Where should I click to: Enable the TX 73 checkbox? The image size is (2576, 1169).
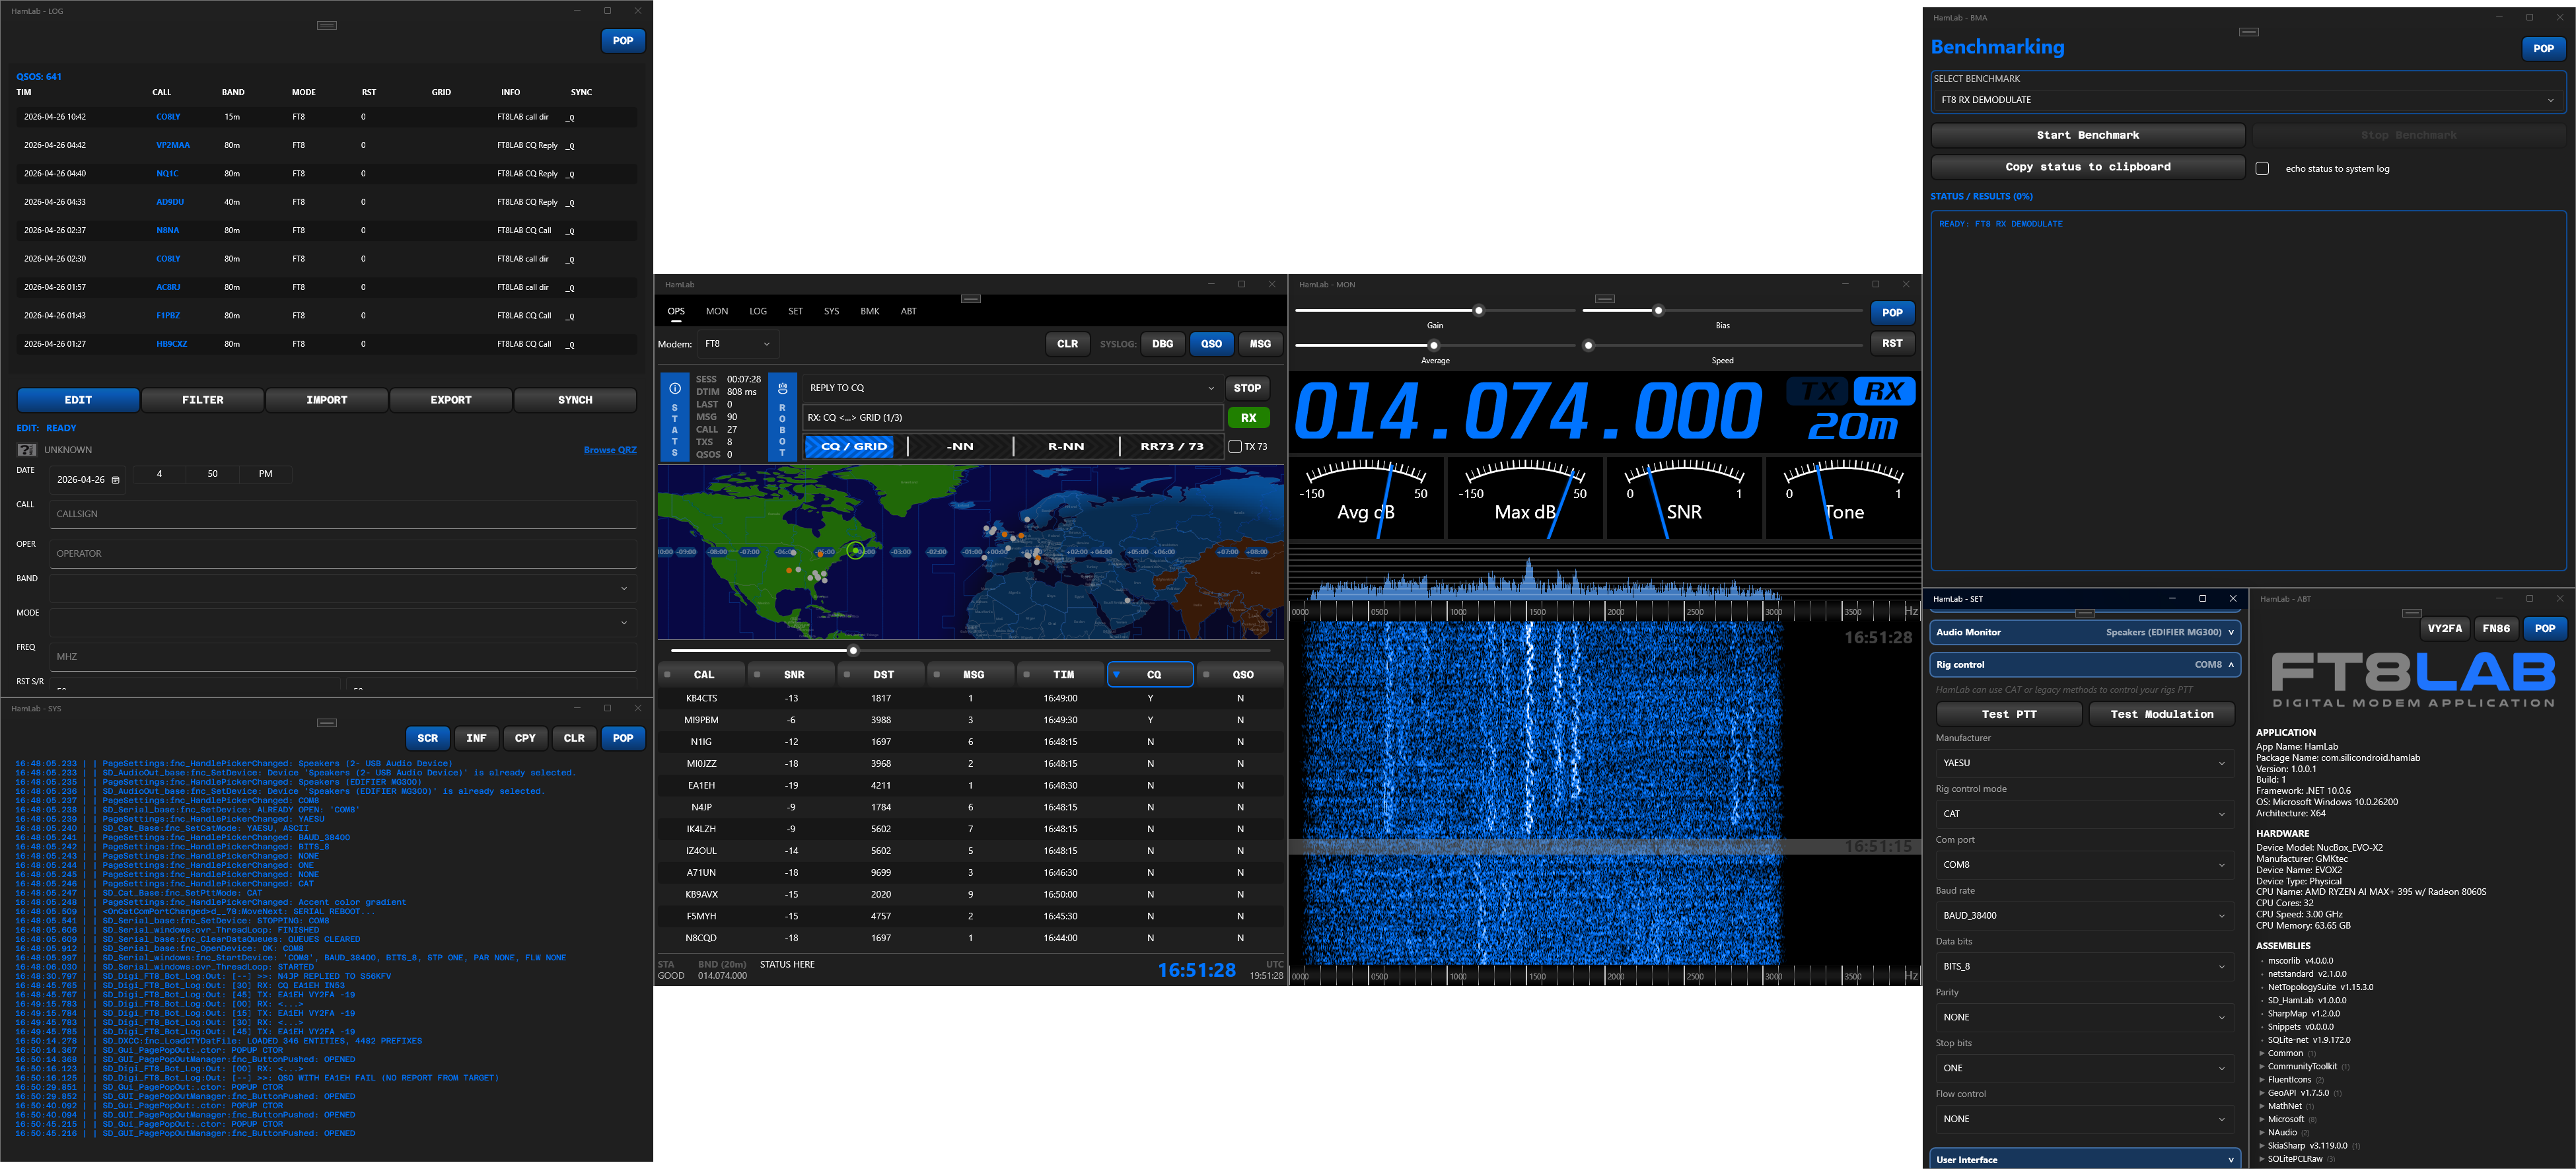1235,447
